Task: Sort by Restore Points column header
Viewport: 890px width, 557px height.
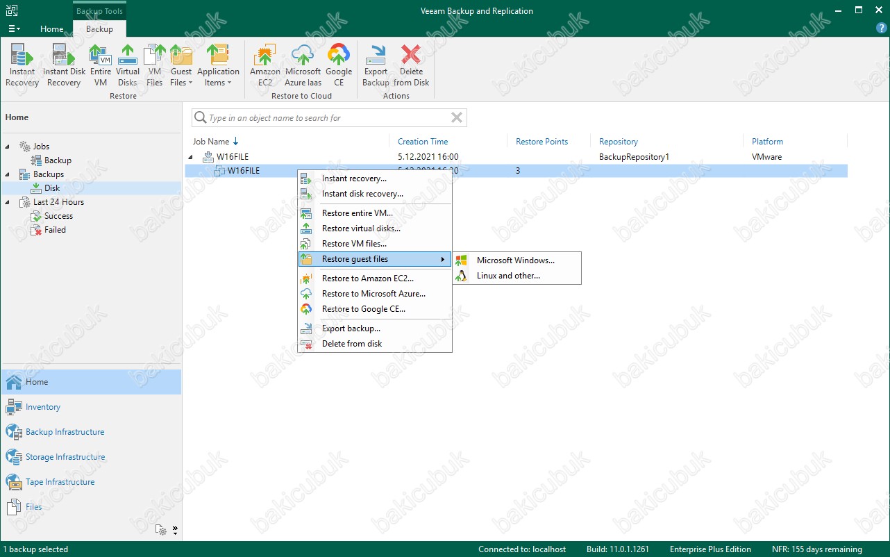Action: (x=541, y=142)
